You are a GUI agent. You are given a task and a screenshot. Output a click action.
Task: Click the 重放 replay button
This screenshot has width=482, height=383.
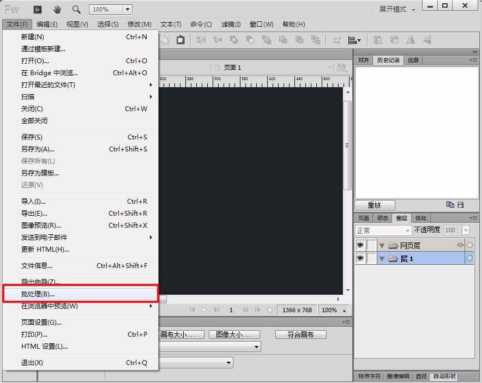[373, 205]
